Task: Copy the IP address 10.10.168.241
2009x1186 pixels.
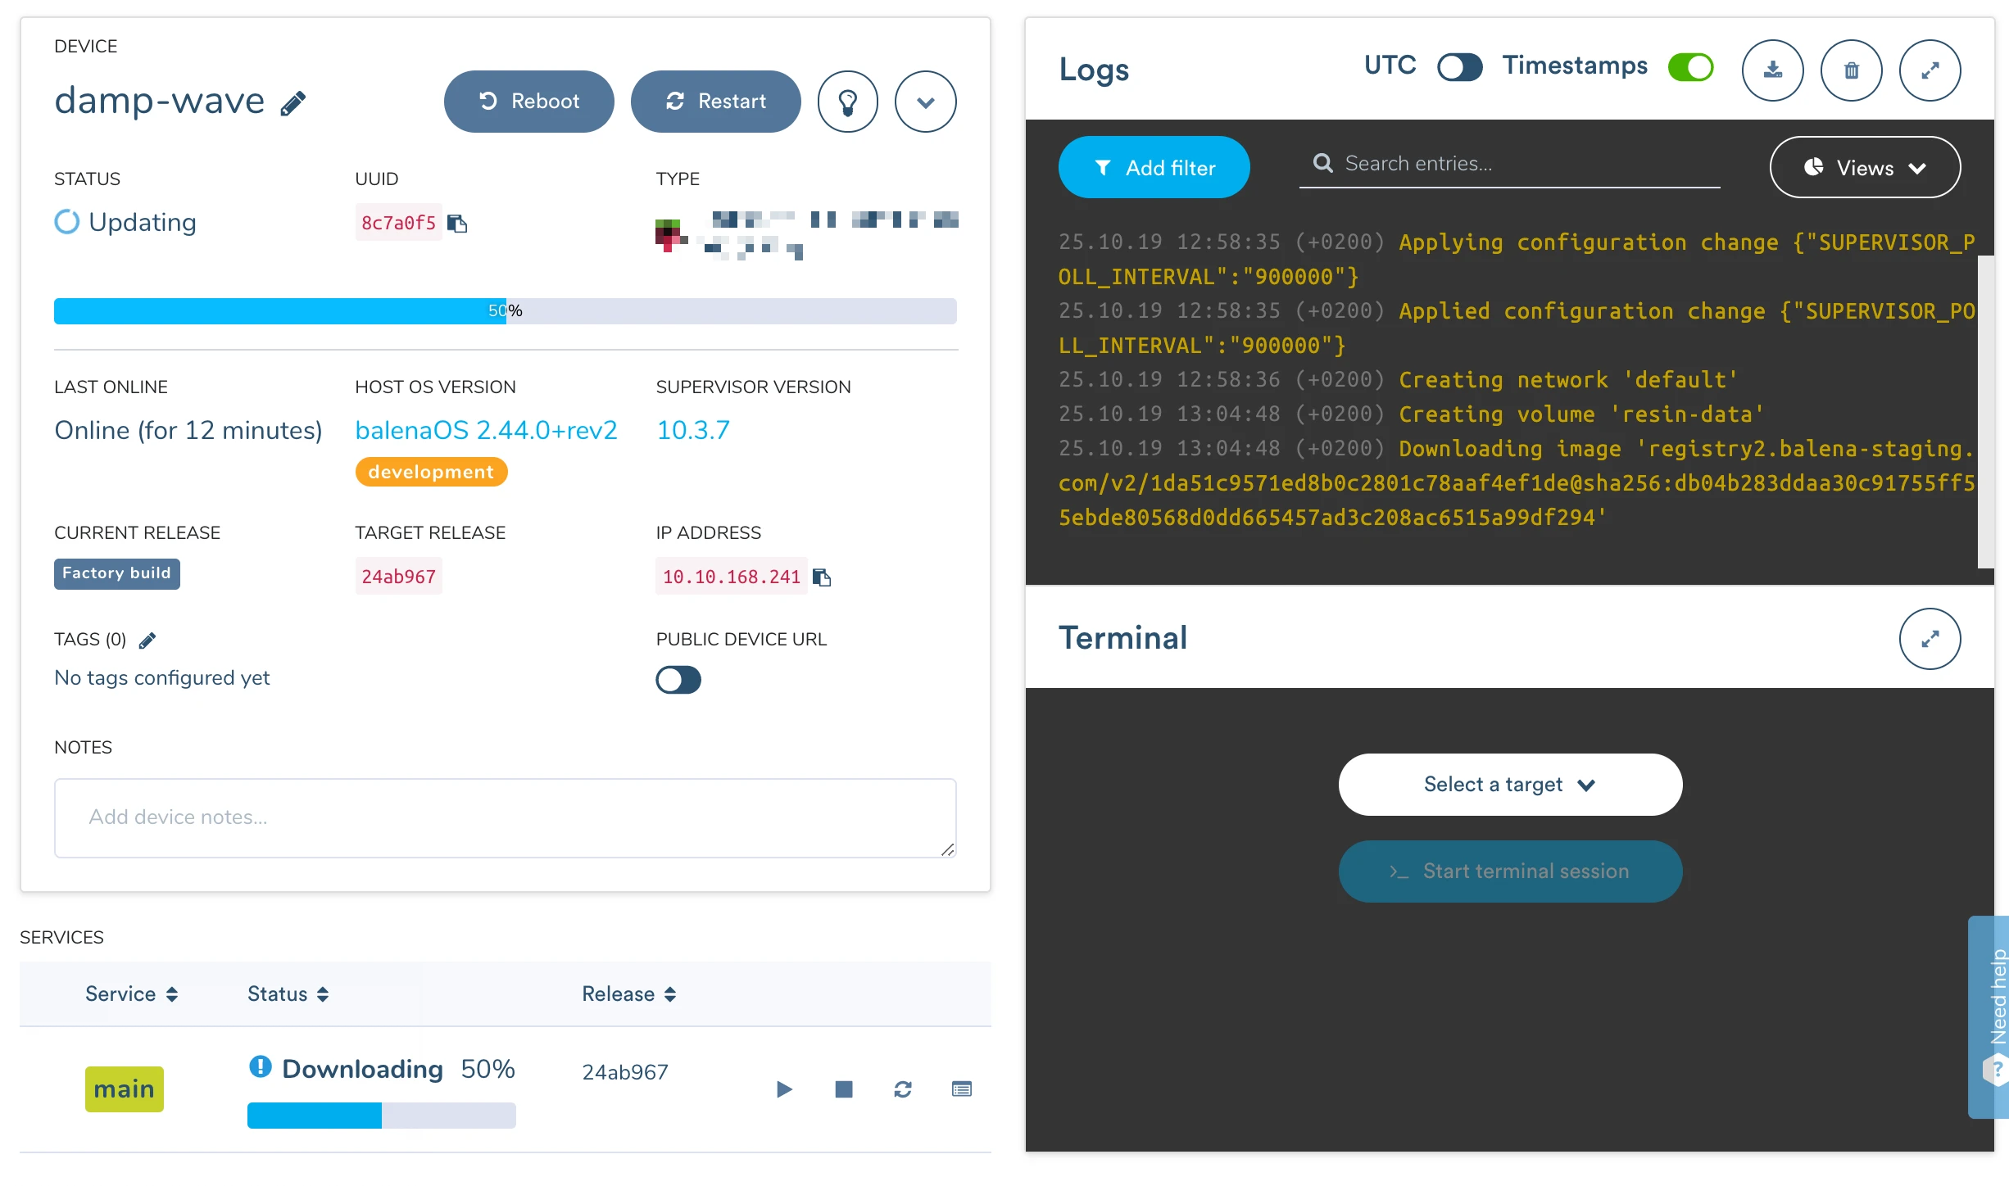Action: point(823,577)
